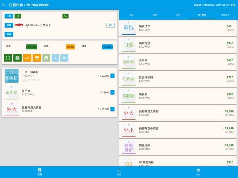Screen dimensions: 238x178
Task: Select O3臭氧消毒 list item
Action: [x=178, y=161]
